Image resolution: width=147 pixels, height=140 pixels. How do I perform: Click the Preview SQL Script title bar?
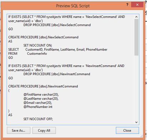(73, 6)
